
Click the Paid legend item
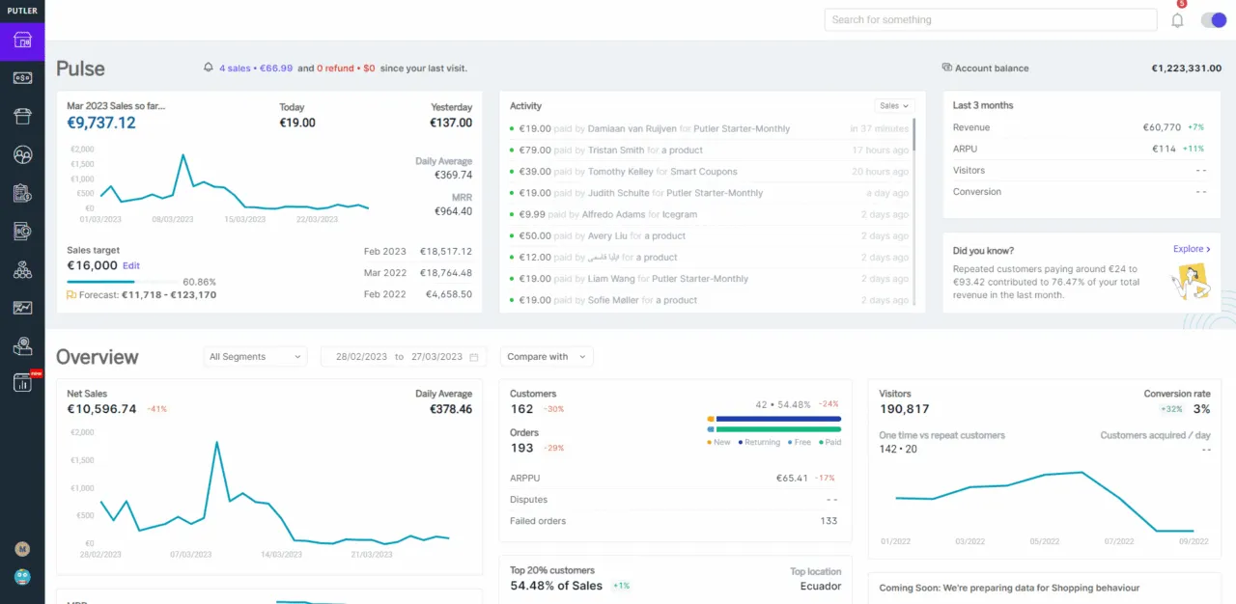(x=829, y=442)
